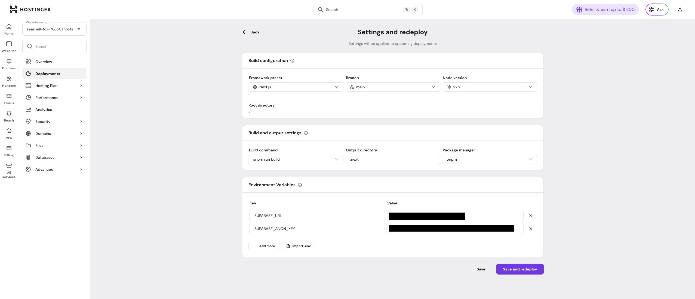695x299 pixels.
Task: Expand the Hosting Plan menu
Action: point(54,86)
